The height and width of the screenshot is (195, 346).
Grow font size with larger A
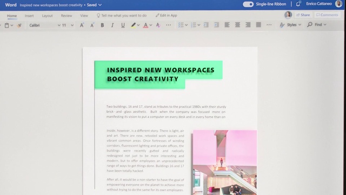pyautogui.click(x=82, y=25)
